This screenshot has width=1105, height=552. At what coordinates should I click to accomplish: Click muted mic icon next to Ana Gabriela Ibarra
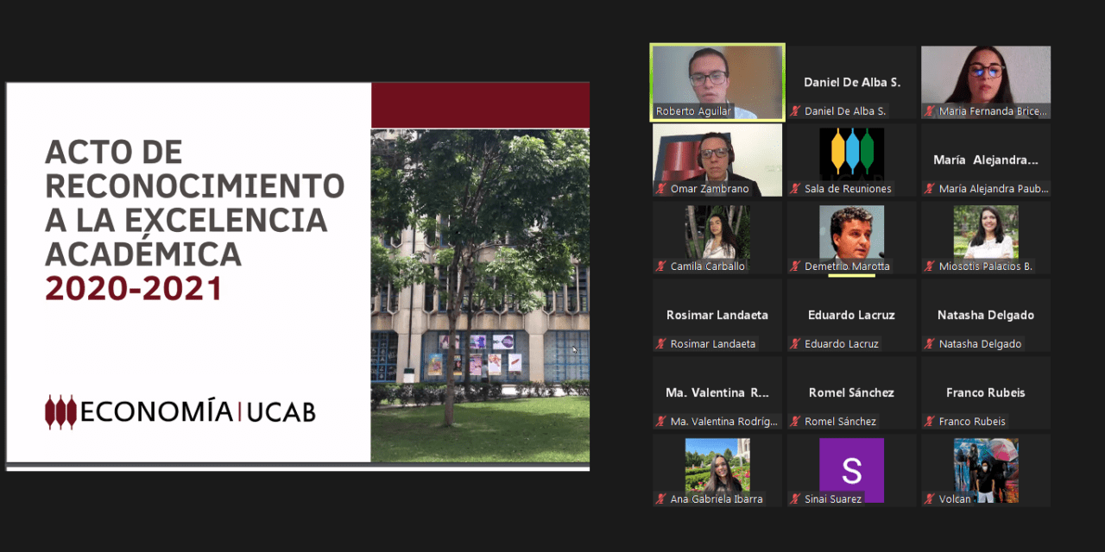(x=661, y=499)
